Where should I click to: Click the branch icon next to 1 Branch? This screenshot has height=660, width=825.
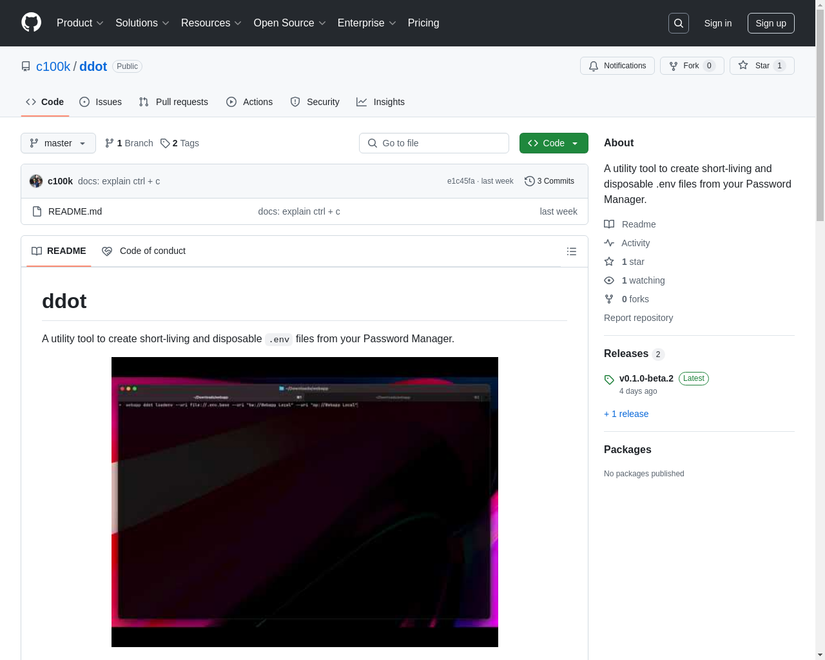pos(110,143)
